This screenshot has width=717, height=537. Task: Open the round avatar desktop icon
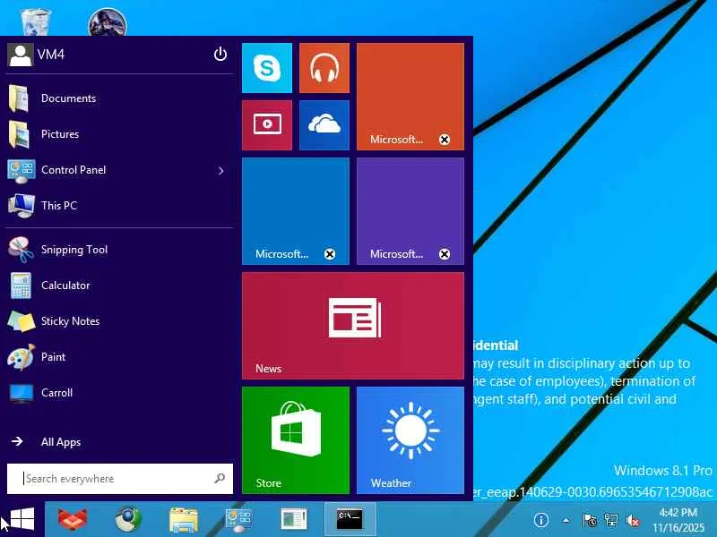click(108, 21)
